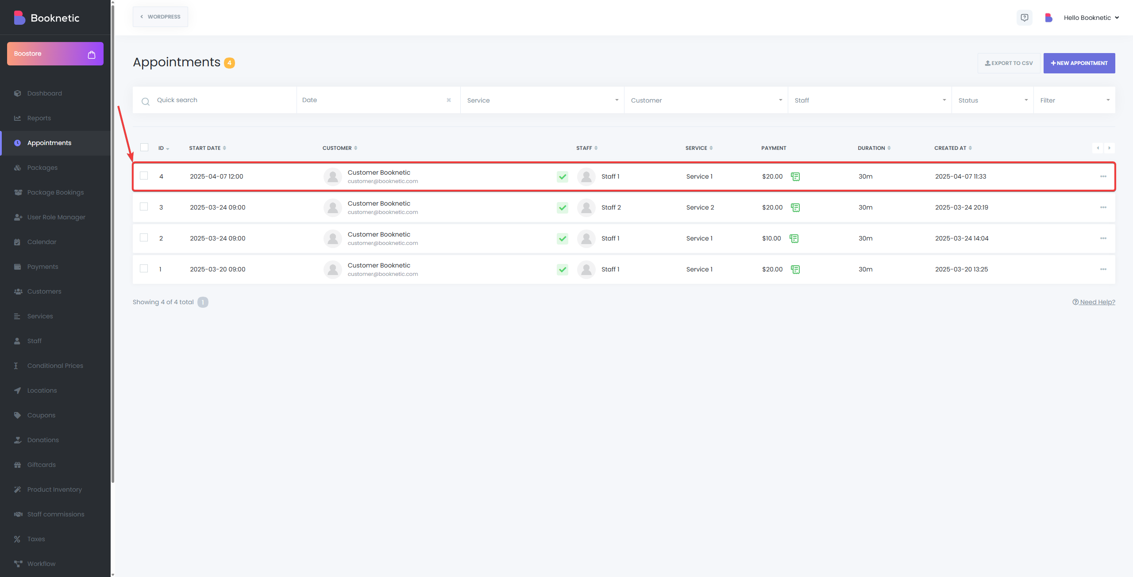1133x577 pixels.
Task: Click Staff 1 avatar in appointment 4
Action: [x=586, y=177]
